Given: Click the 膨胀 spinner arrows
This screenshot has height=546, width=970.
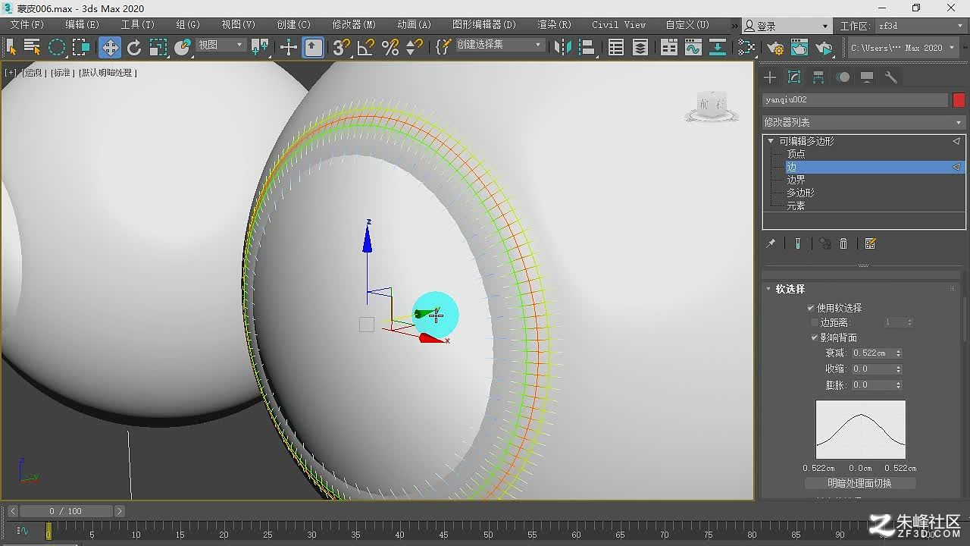Looking at the screenshot, I should click(x=899, y=384).
